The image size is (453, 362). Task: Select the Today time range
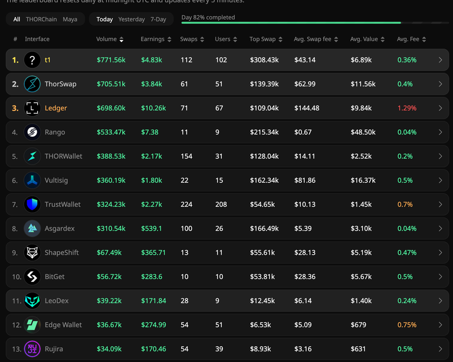[x=104, y=19]
